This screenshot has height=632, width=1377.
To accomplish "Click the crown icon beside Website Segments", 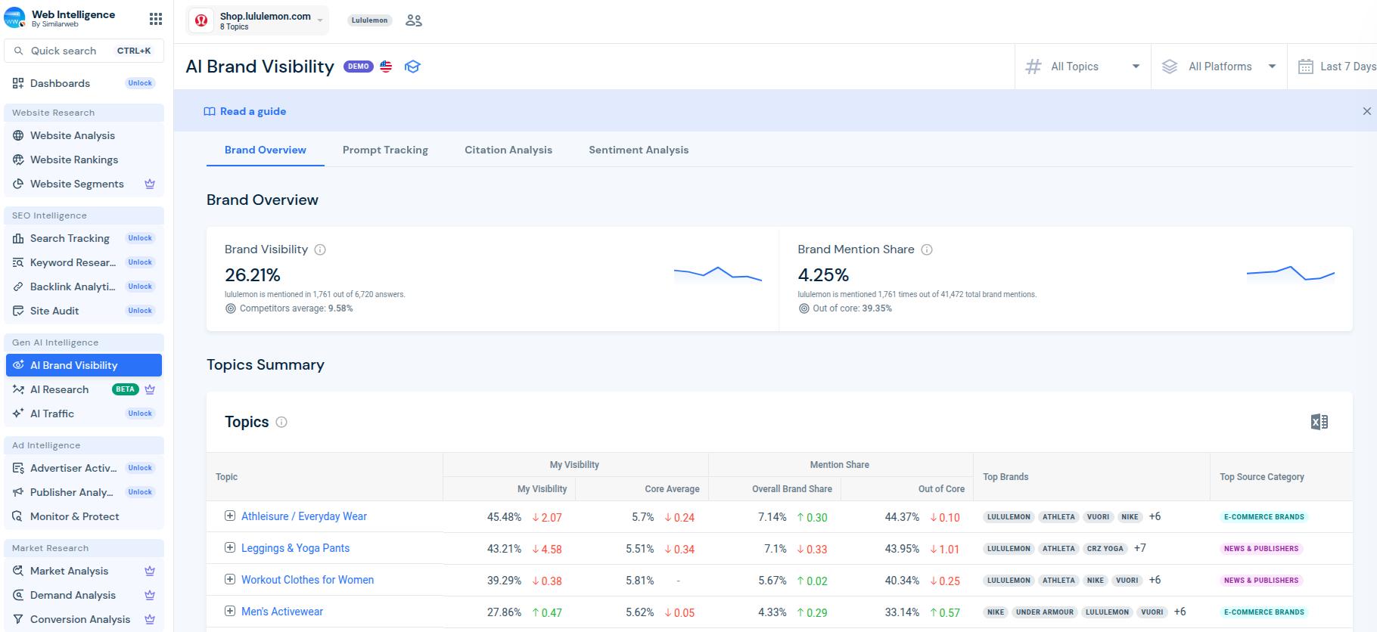I will (150, 184).
